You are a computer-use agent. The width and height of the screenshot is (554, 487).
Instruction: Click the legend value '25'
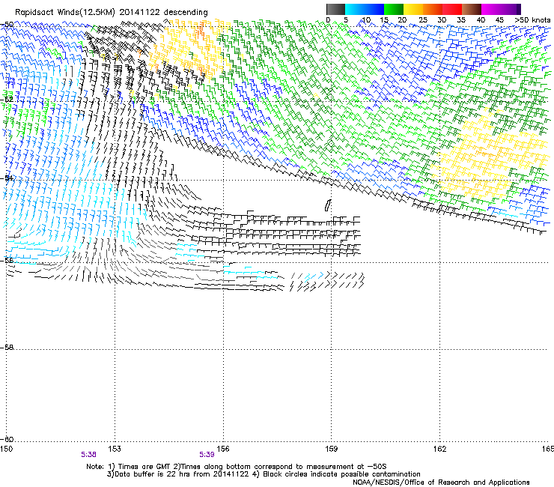[x=422, y=20]
